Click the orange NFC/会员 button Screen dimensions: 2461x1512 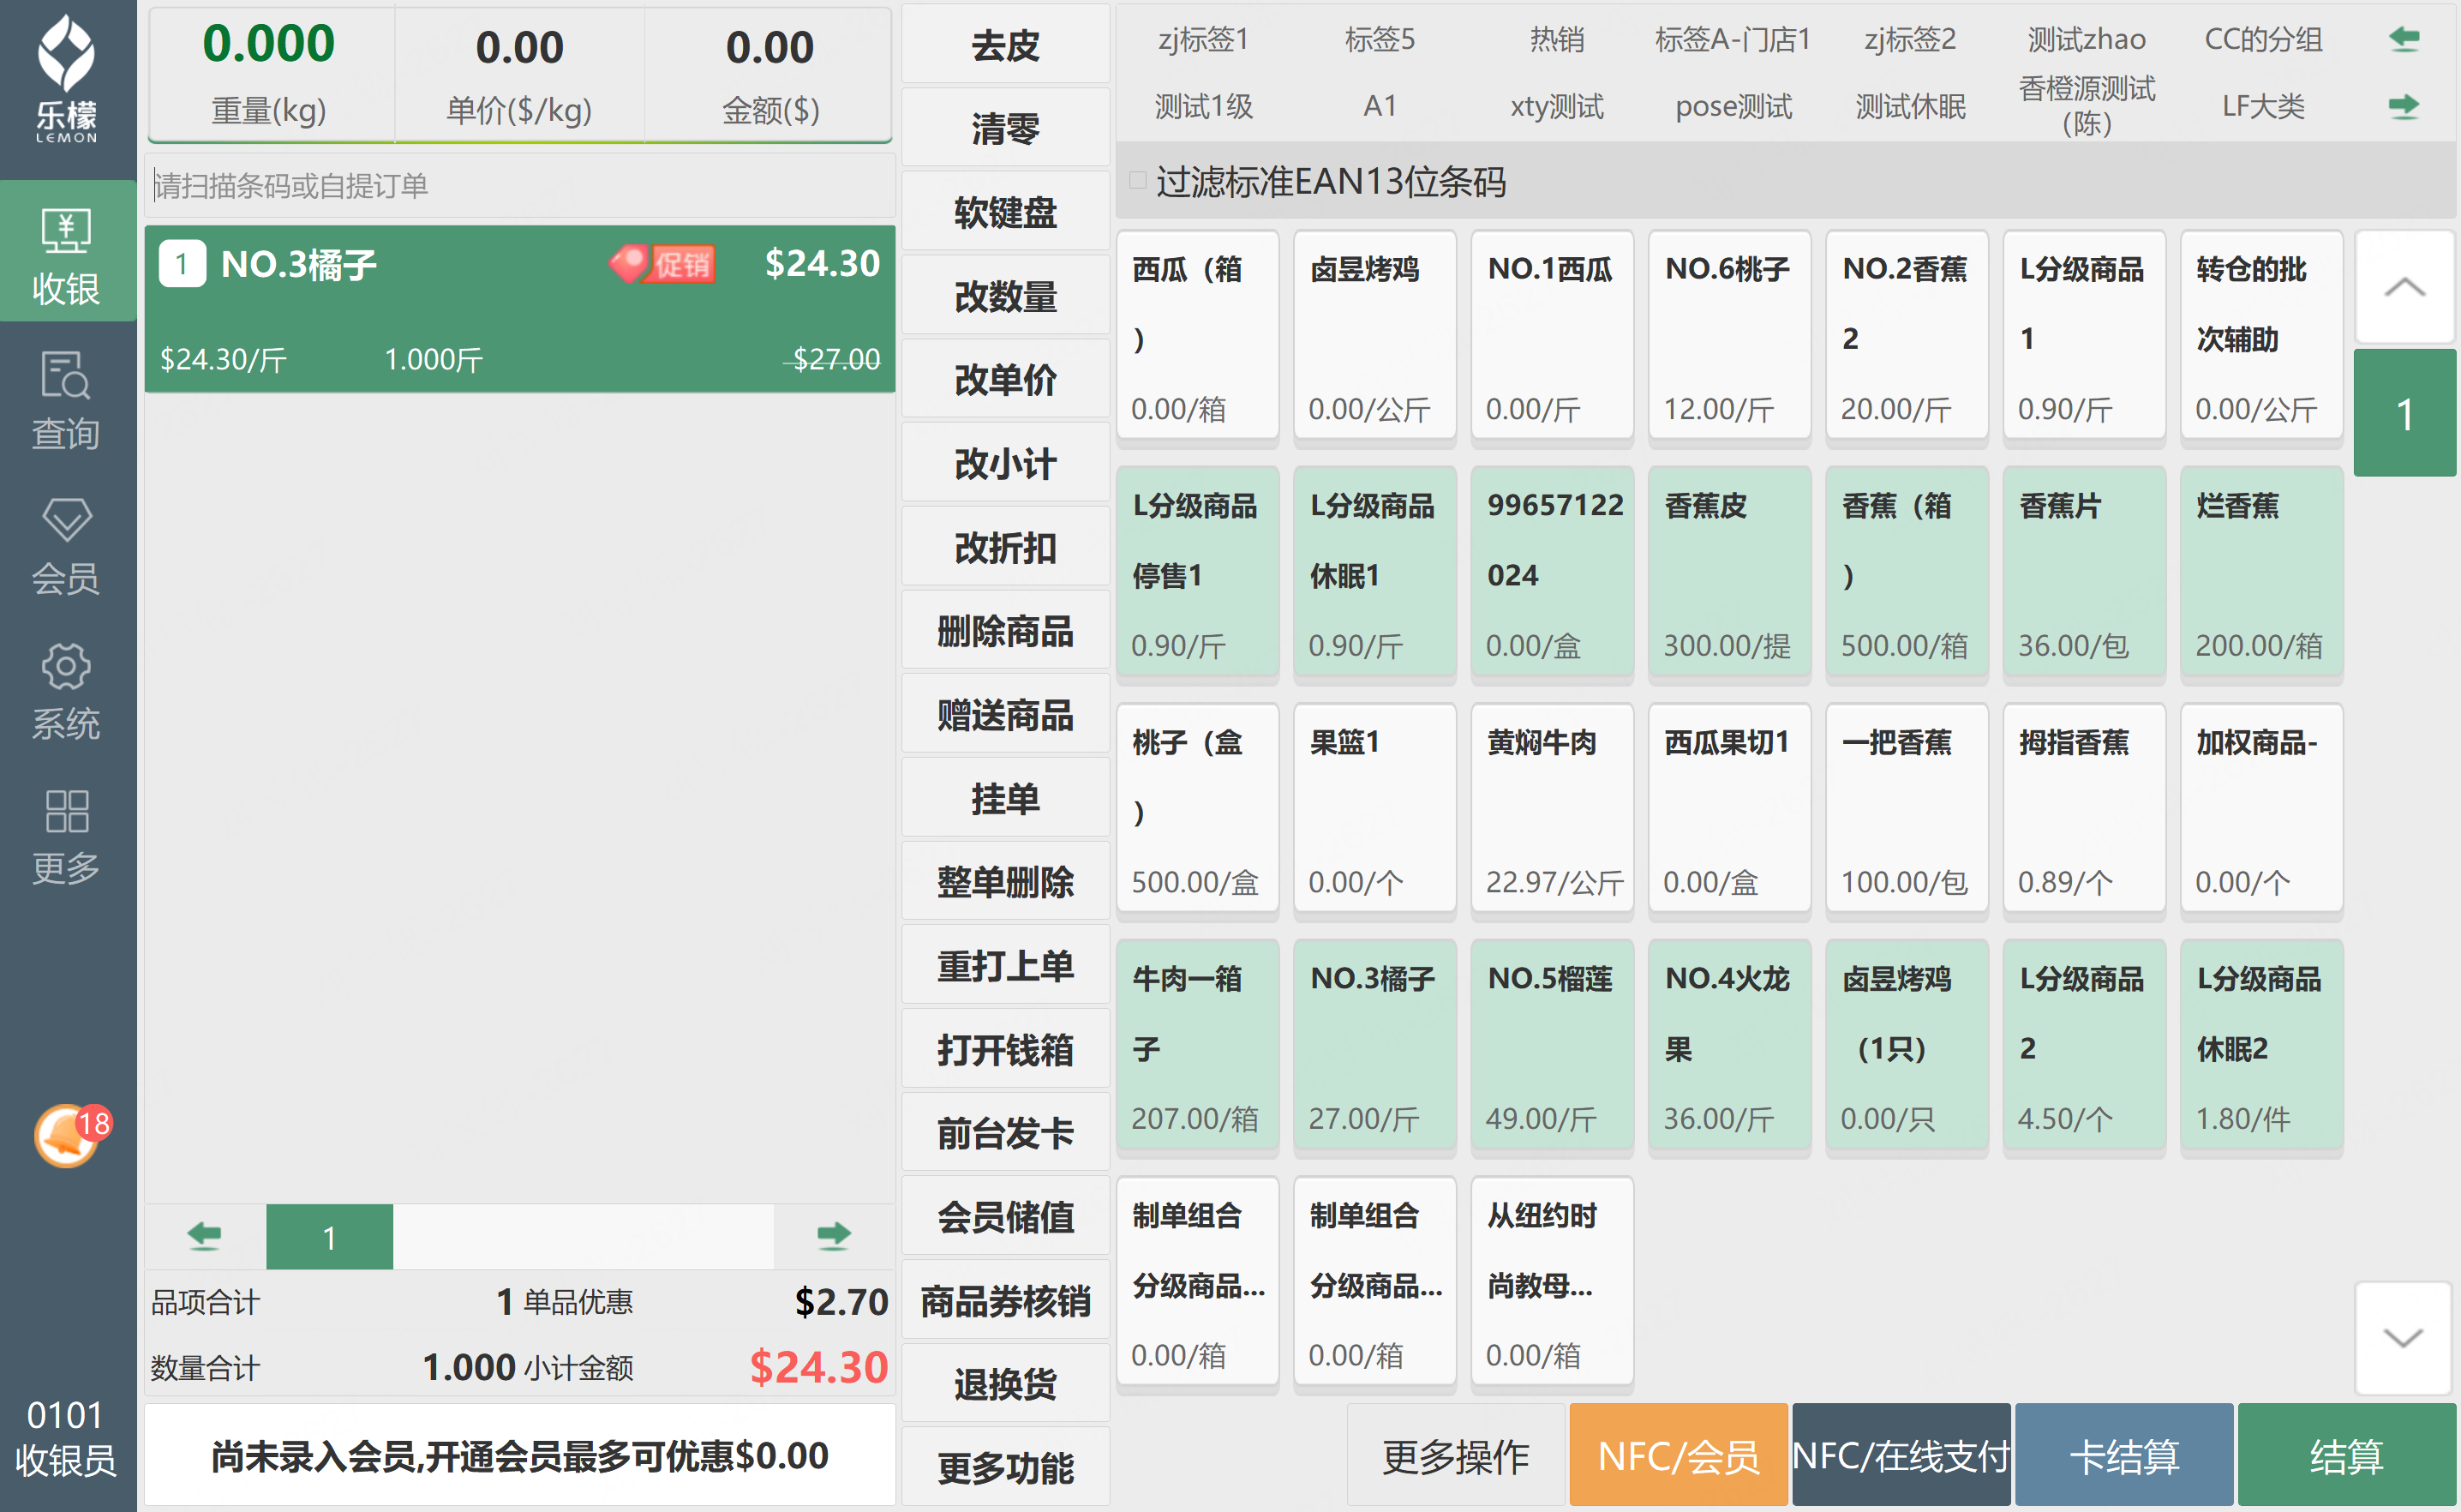[1679, 1456]
